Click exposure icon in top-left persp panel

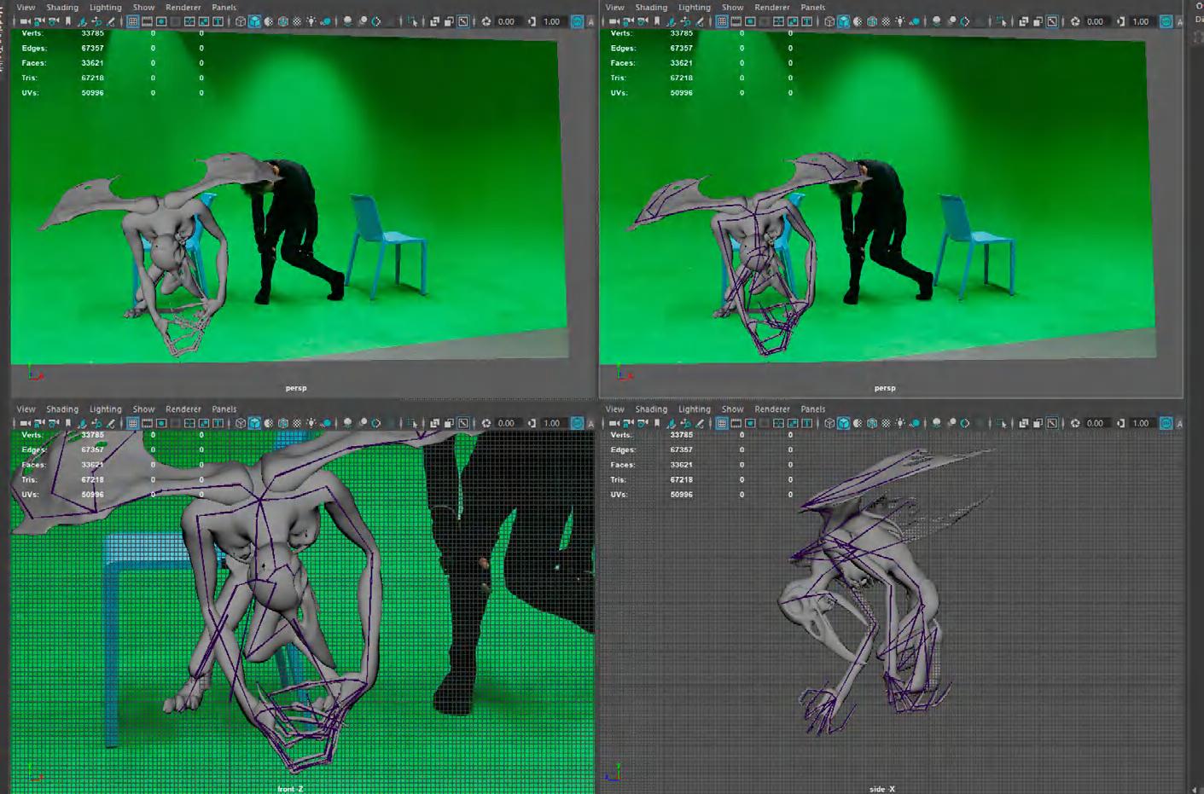(486, 21)
